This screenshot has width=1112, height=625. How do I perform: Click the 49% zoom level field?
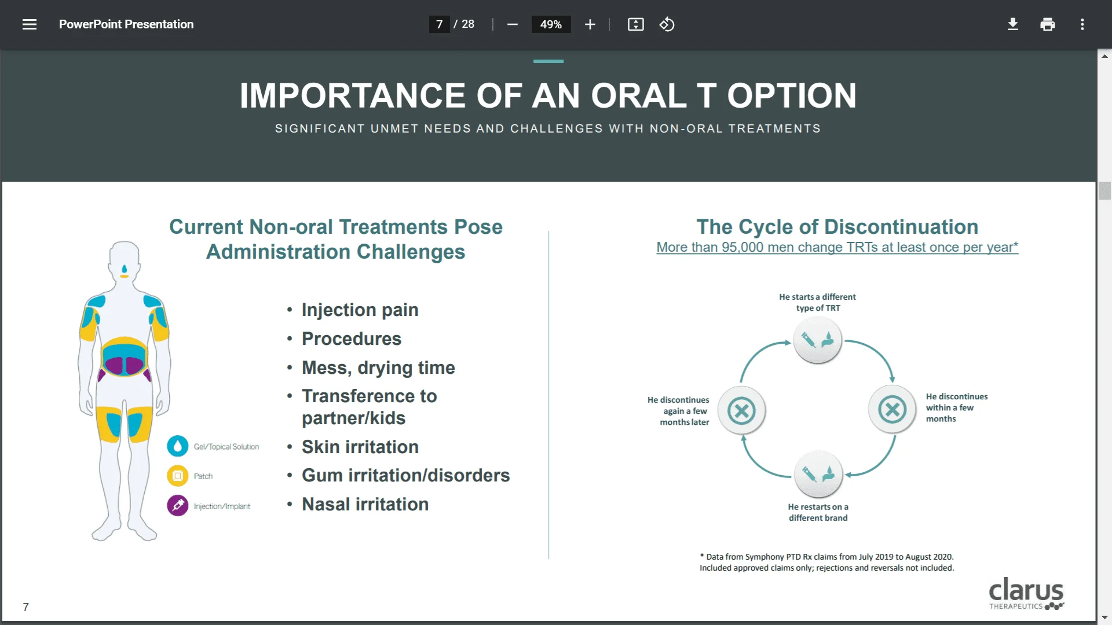[551, 24]
